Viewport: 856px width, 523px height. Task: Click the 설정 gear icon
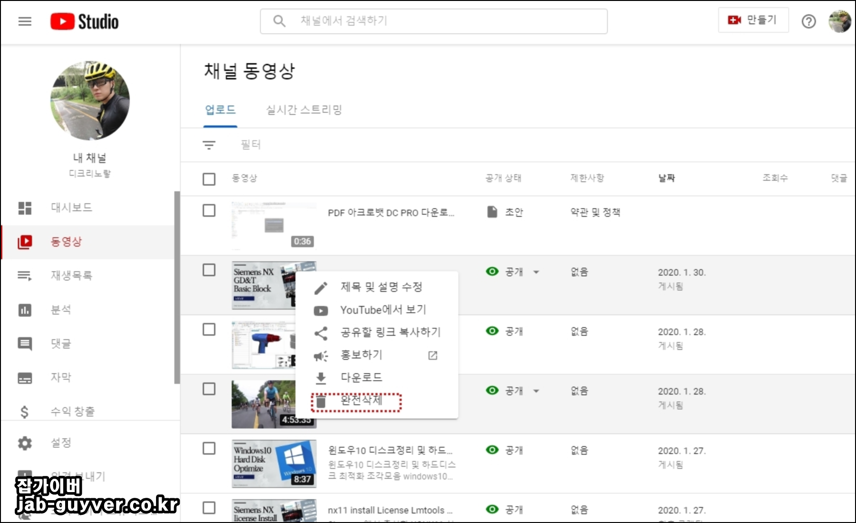tap(25, 443)
